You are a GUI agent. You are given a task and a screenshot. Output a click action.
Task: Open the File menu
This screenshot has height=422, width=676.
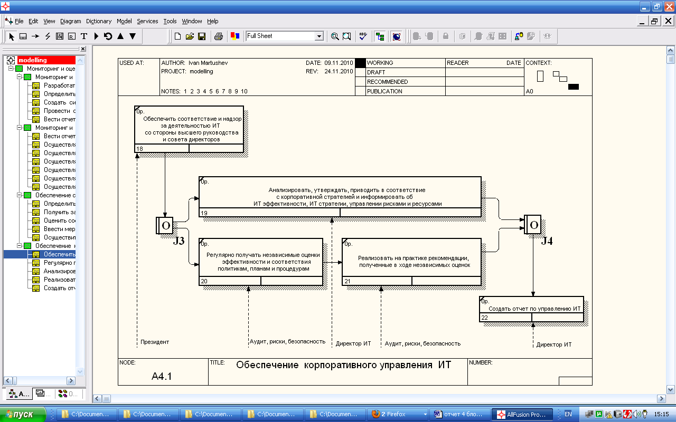pos(19,21)
